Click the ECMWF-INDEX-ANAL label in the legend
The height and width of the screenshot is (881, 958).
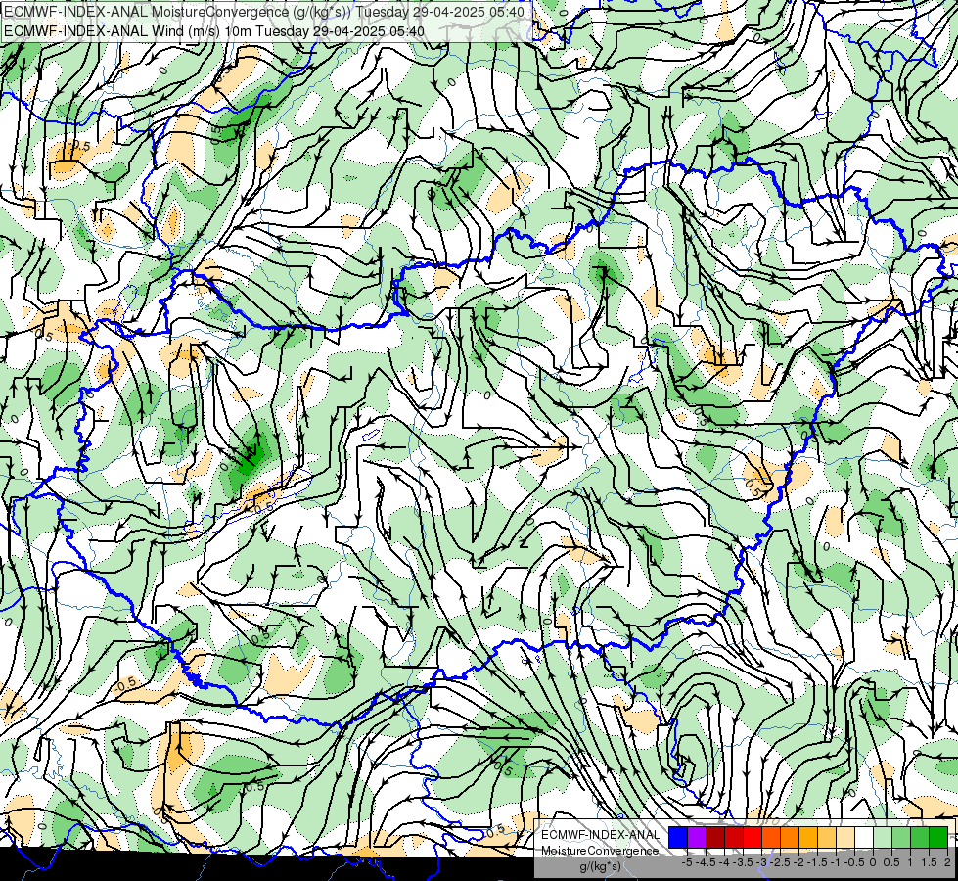(600, 835)
